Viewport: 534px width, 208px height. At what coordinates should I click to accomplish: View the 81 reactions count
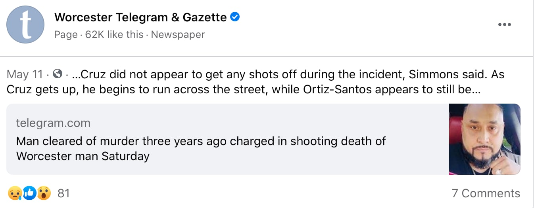[63, 193]
